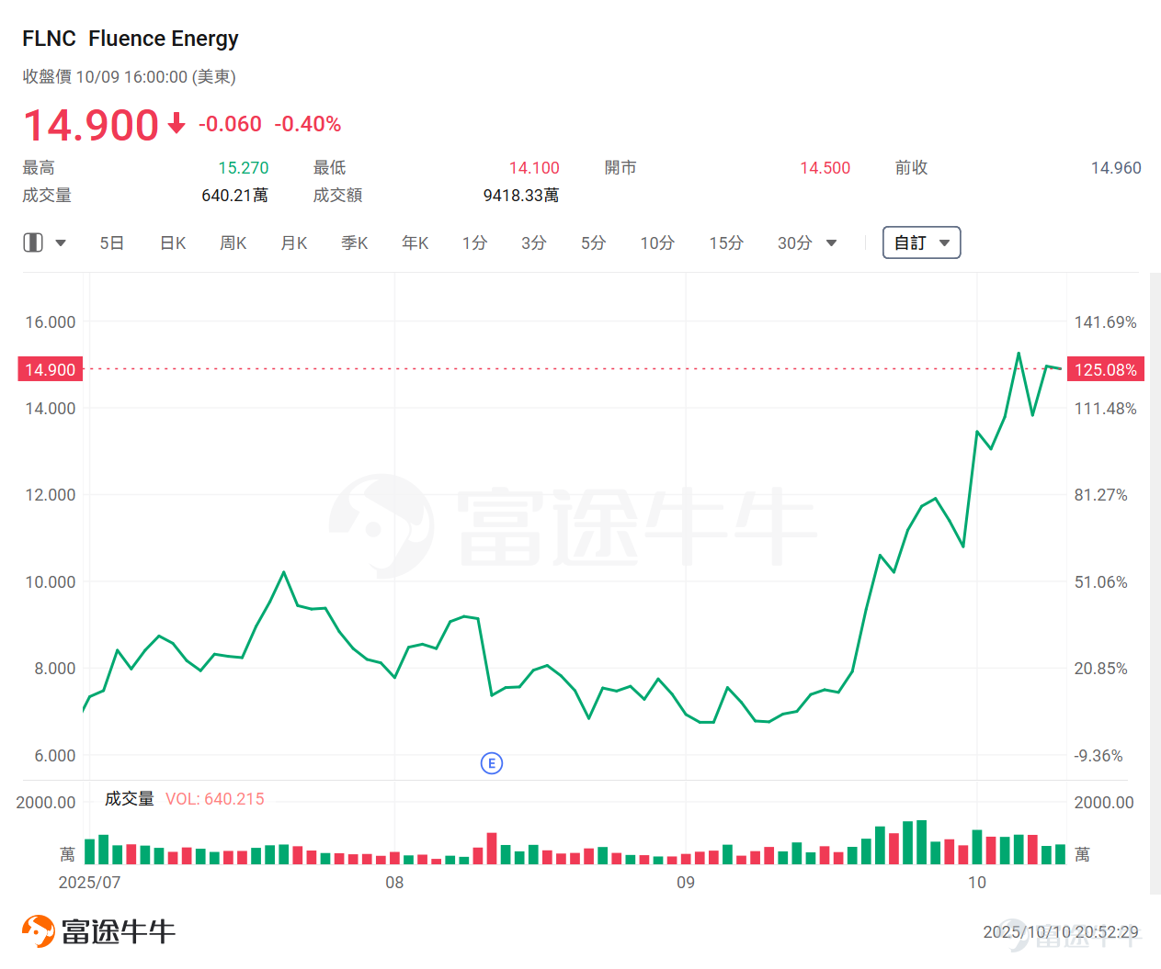Click the -0.060 price change value

(x=230, y=124)
